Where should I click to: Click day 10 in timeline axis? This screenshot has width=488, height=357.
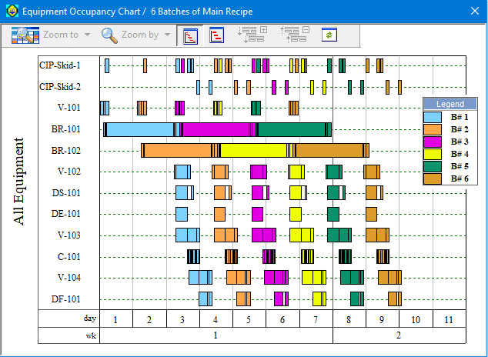[416, 319]
